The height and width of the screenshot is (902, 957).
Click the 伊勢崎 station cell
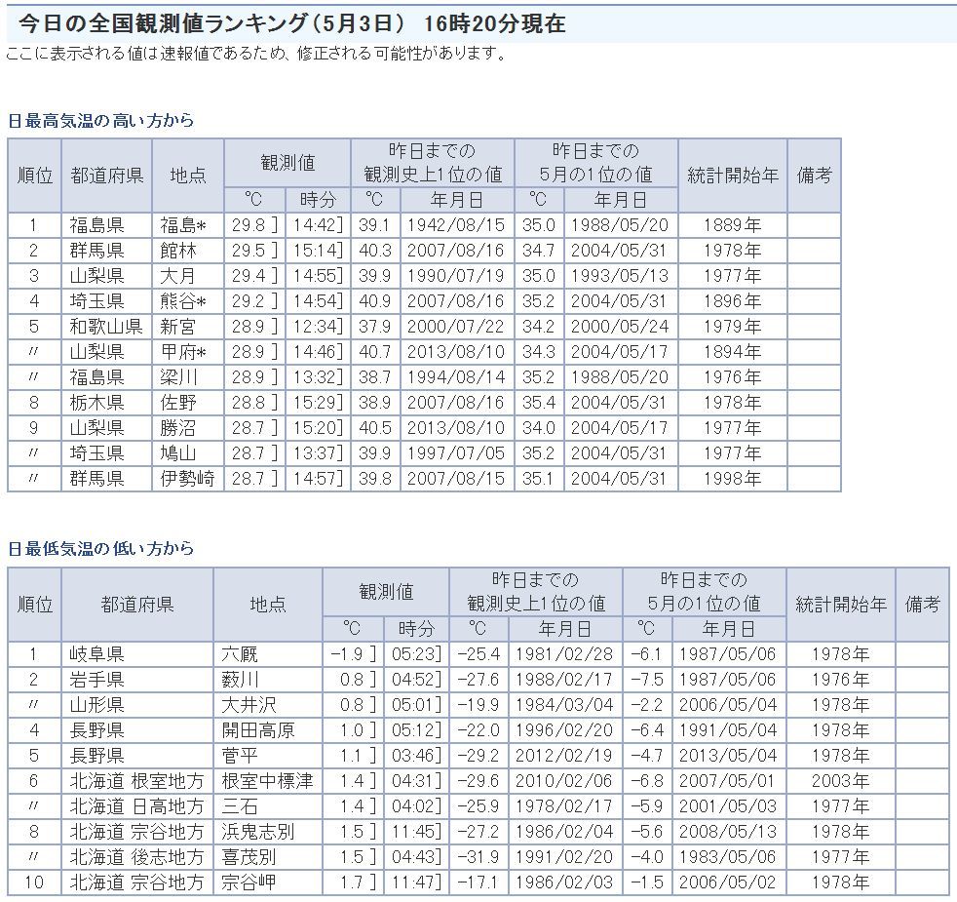188,479
